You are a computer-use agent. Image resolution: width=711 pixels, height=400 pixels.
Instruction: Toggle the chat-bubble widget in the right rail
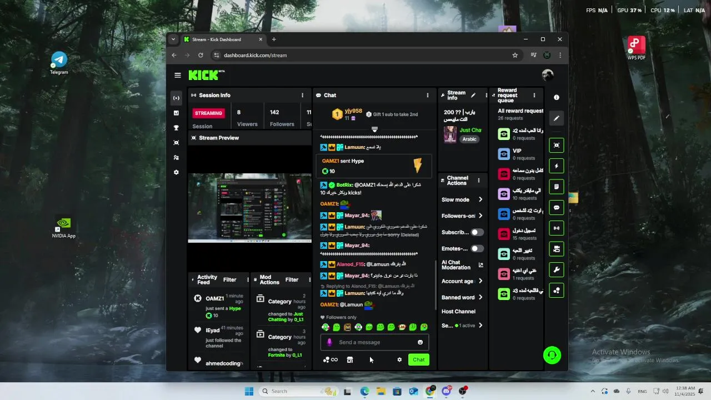click(557, 207)
